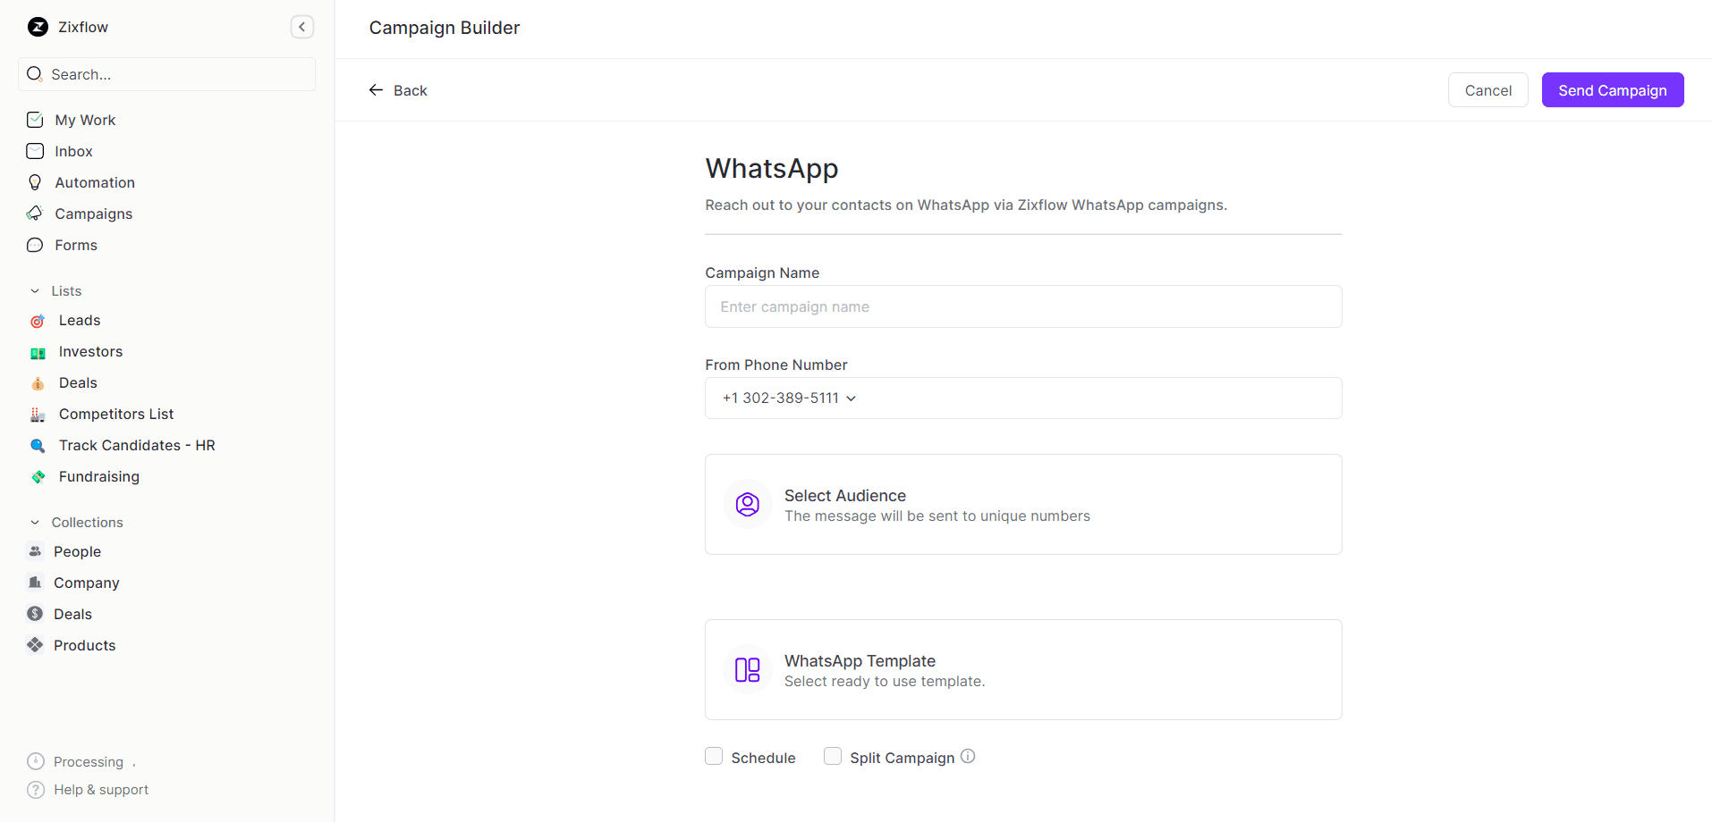This screenshot has width=1712, height=822.
Task: Collapse the Collections section
Action: (x=34, y=522)
